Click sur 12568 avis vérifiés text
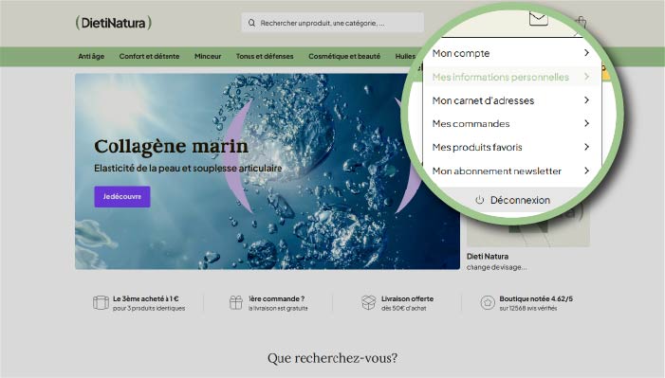 tap(528, 308)
